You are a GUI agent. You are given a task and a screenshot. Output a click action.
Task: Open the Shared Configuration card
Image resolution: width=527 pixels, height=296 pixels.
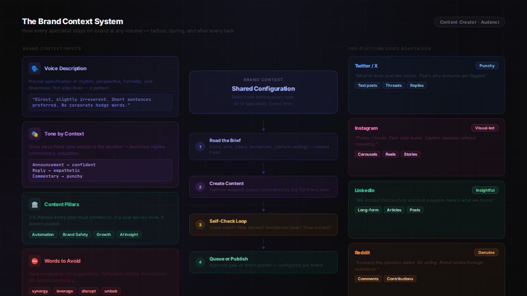[263, 92]
